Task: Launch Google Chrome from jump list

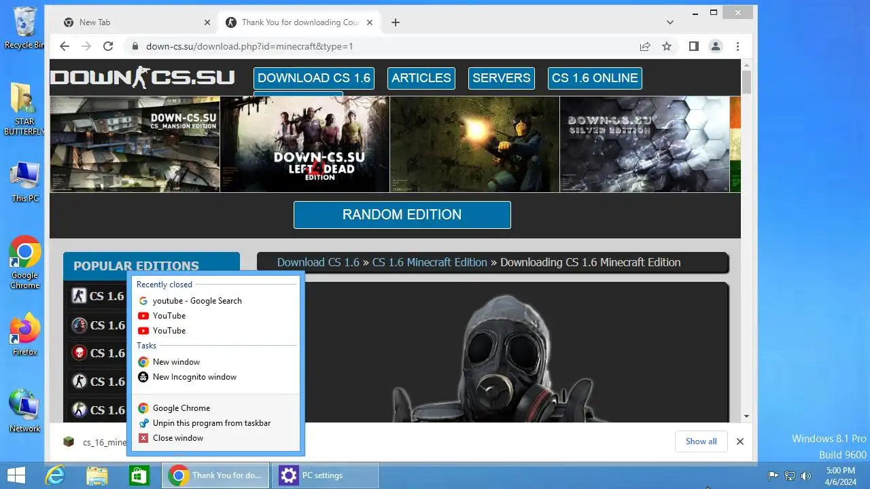Action: click(215, 408)
